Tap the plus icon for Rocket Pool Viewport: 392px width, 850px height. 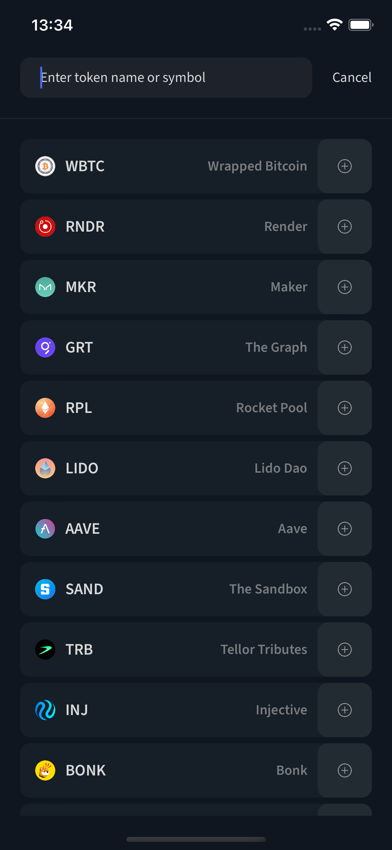click(x=344, y=408)
